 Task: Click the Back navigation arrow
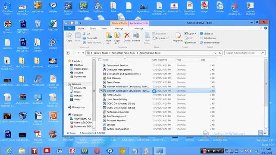[68, 53]
